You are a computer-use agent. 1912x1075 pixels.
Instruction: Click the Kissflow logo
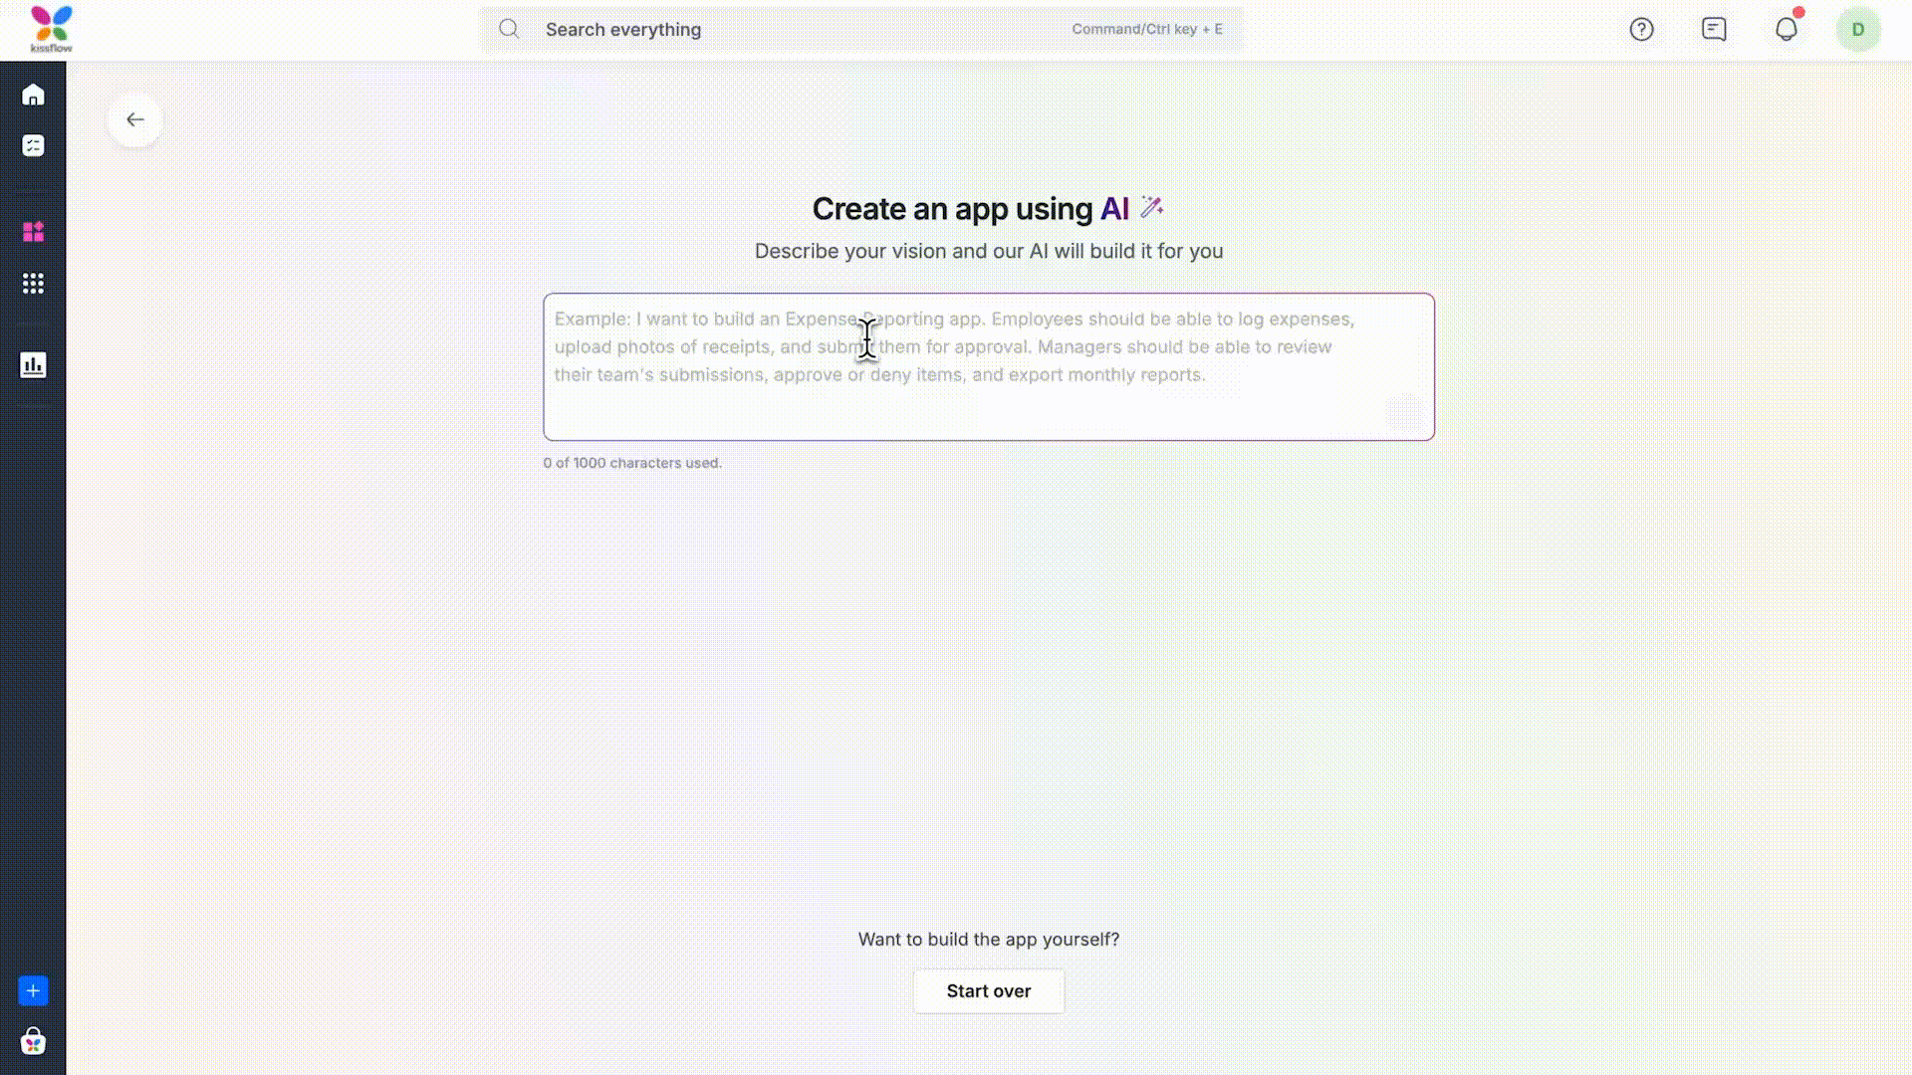coord(51,29)
